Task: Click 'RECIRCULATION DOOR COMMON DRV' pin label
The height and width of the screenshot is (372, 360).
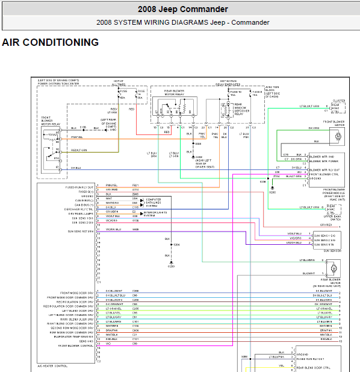Action: (x=68, y=306)
